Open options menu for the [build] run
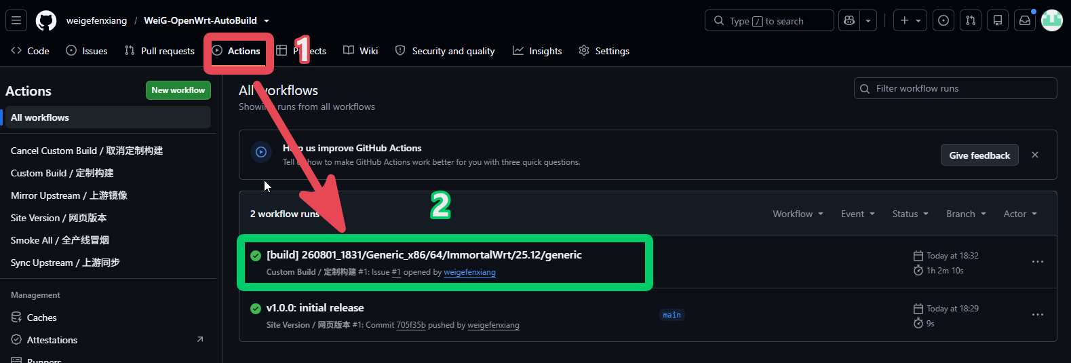1071x363 pixels. point(1038,262)
